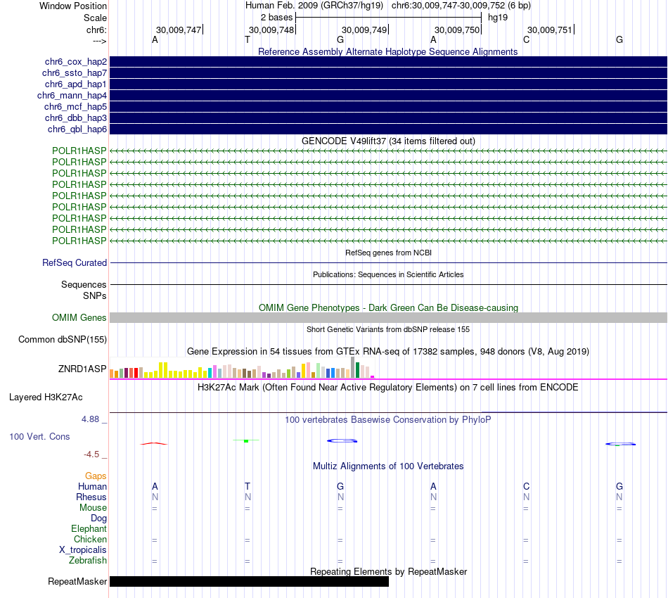
Task: Click the Zebrafish species label
Action: click(88, 560)
